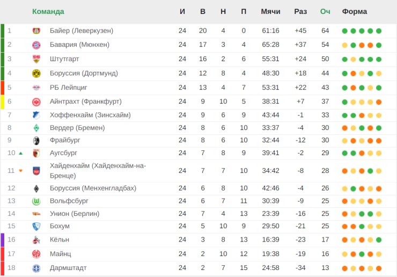Open the Werder Bremen diamond logo
The height and width of the screenshot is (277, 397).
[x=36, y=128]
